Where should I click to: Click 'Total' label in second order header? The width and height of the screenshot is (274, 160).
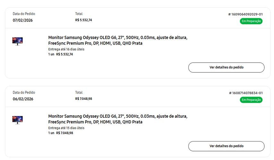click(79, 92)
